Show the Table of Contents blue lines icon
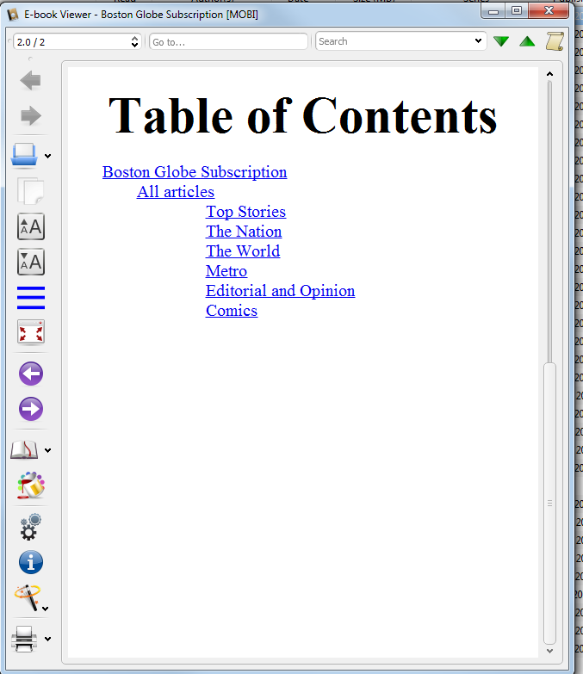 point(30,298)
